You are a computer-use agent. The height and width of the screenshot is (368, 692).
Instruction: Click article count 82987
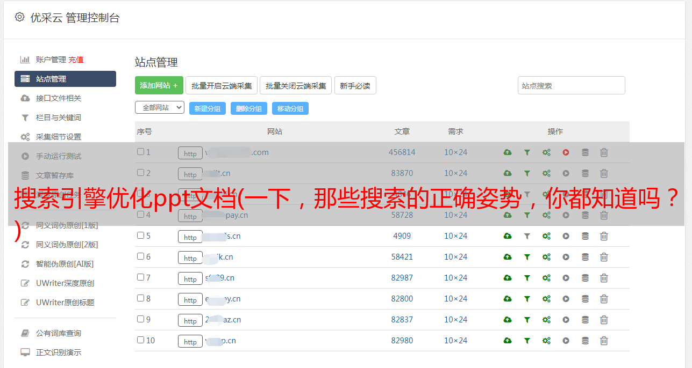point(402,278)
